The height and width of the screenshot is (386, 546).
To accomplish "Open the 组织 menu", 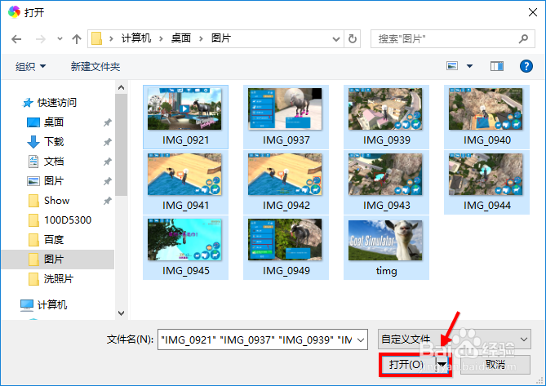I will pyautogui.click(x=31, y=66).
